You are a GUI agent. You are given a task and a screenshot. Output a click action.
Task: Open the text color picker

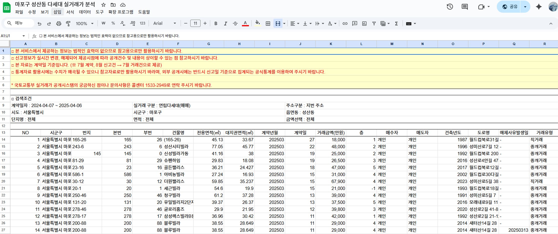point(245,23)
